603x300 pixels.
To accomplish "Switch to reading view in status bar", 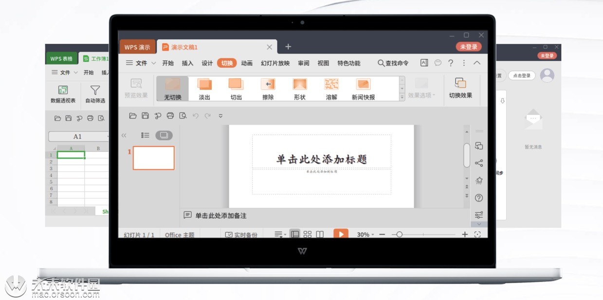I will (x=320, y=234).
